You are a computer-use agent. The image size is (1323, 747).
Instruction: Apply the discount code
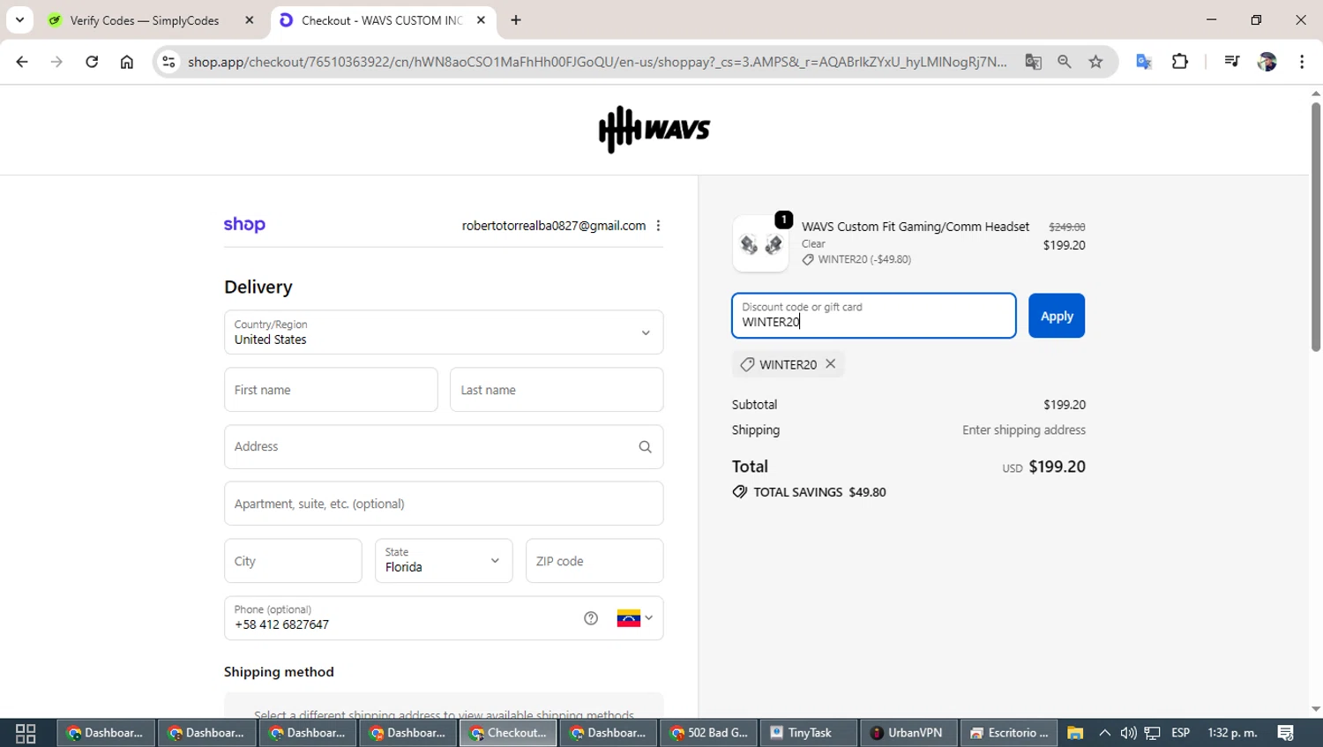click(x=1057, y=316)
